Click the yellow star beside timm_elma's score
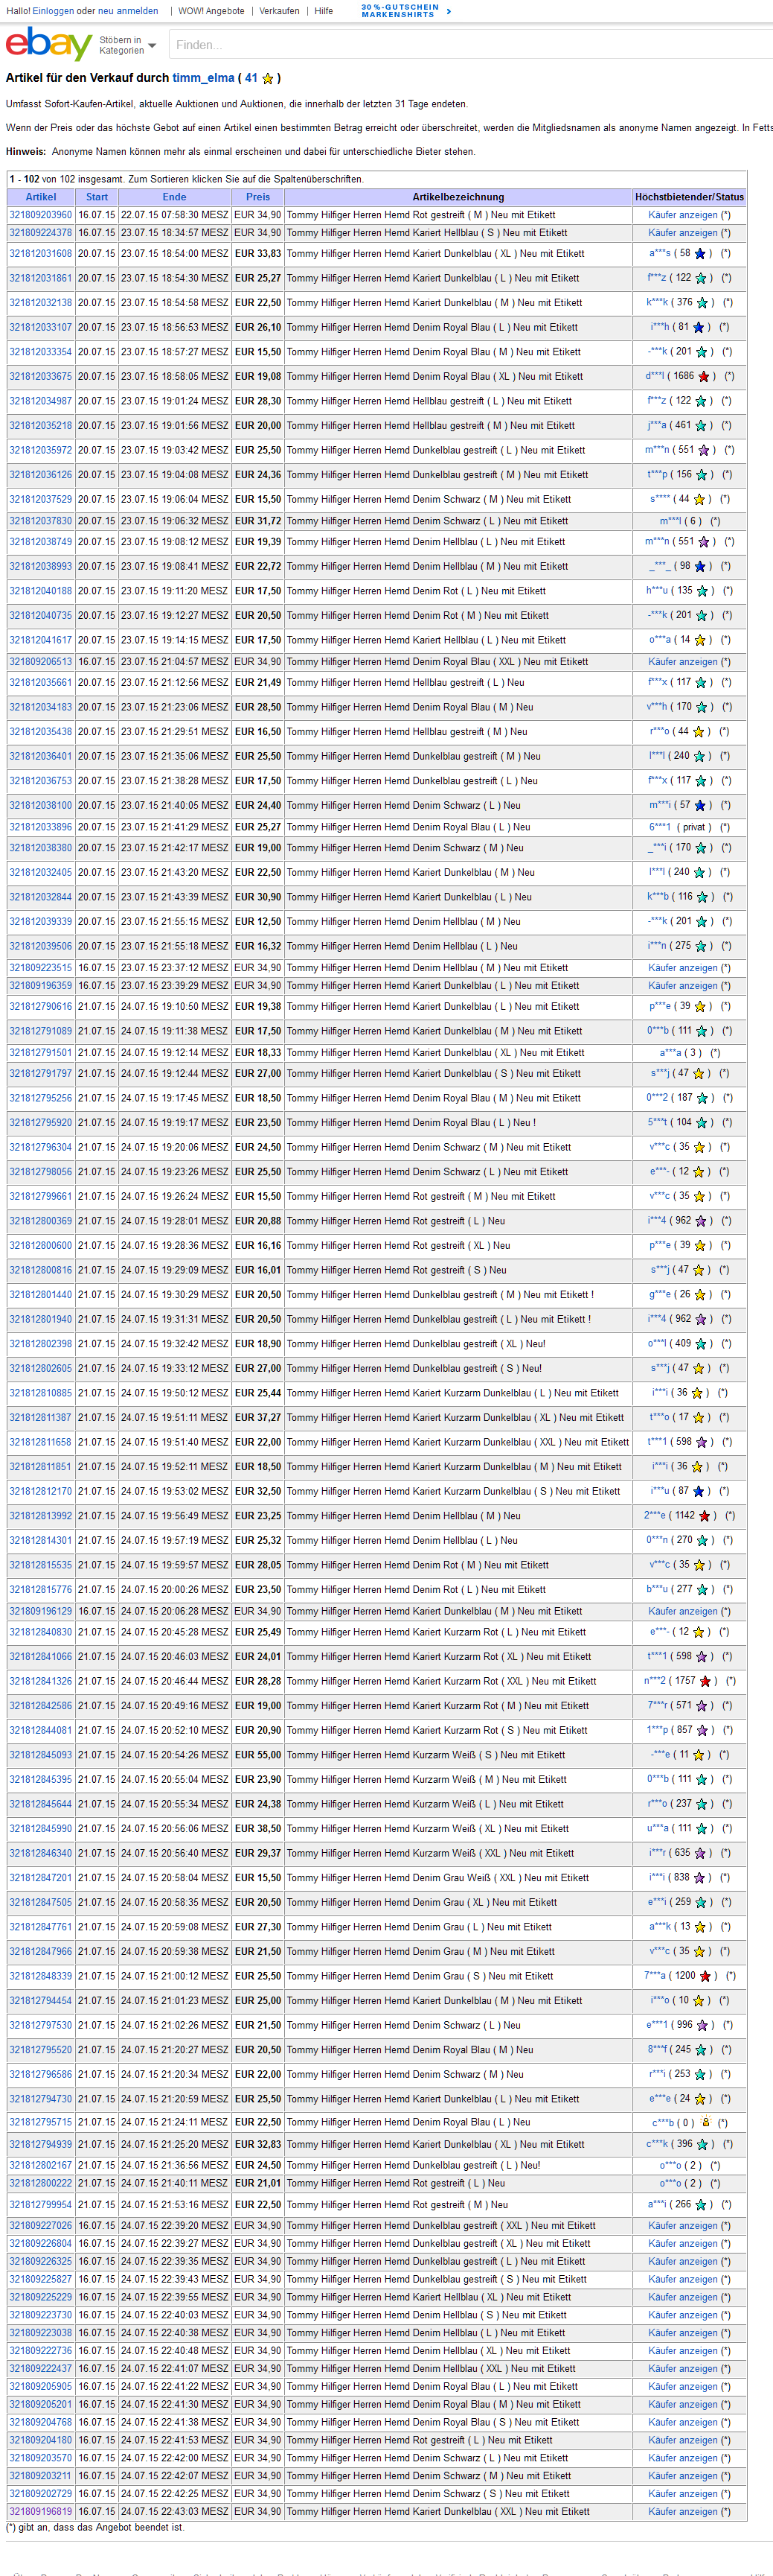The width and height of the screenshot is (773, 2576). coord(268,79)
